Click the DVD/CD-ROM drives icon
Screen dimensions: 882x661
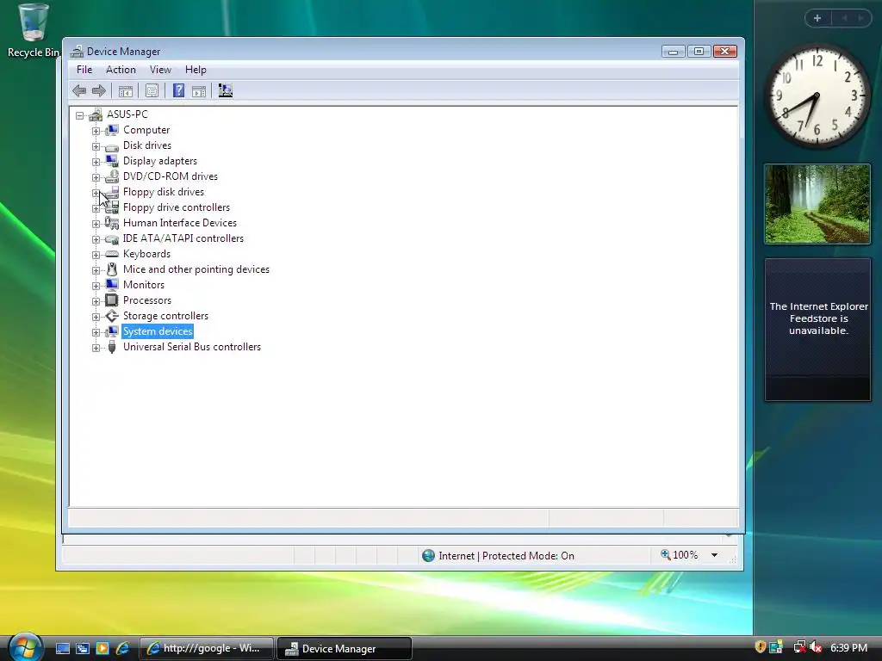pyautogui.click(x=112, y=176)
